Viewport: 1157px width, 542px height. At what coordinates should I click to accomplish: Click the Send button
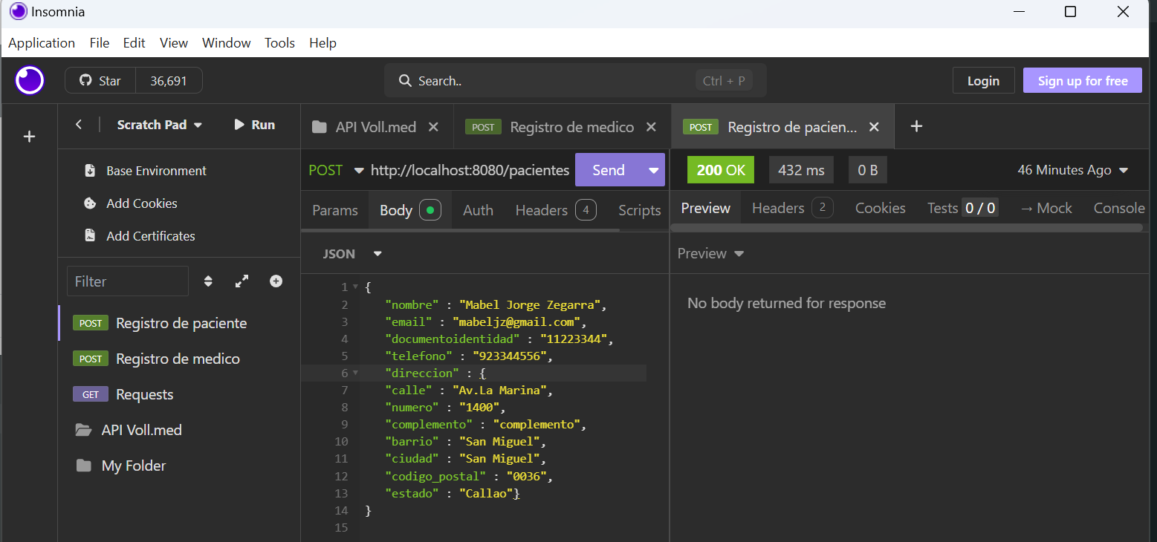[609, 170]
